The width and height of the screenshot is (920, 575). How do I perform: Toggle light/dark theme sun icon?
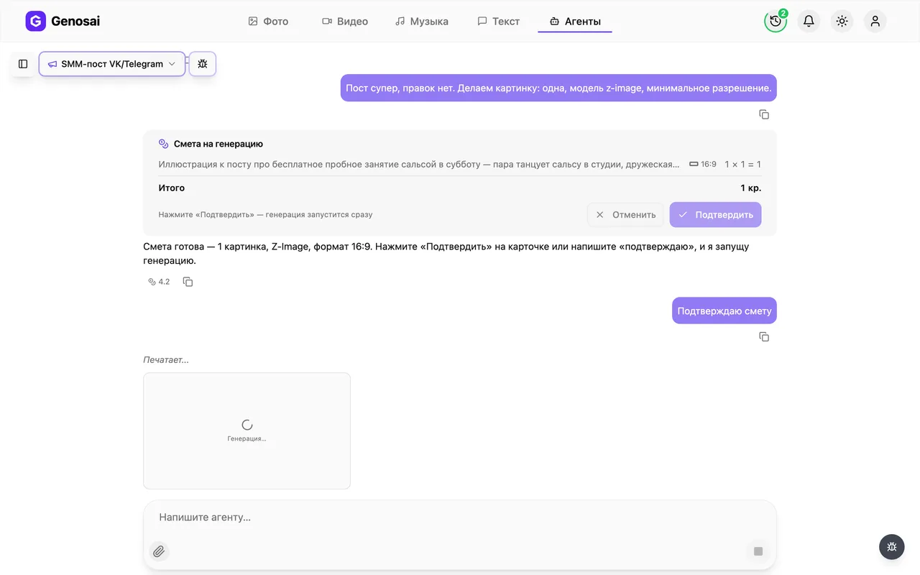click(842, 21)
